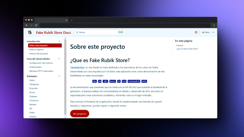Screen dimensions: 244x137
Task: Open Órdenes entity page
Action: click(33, 96)
